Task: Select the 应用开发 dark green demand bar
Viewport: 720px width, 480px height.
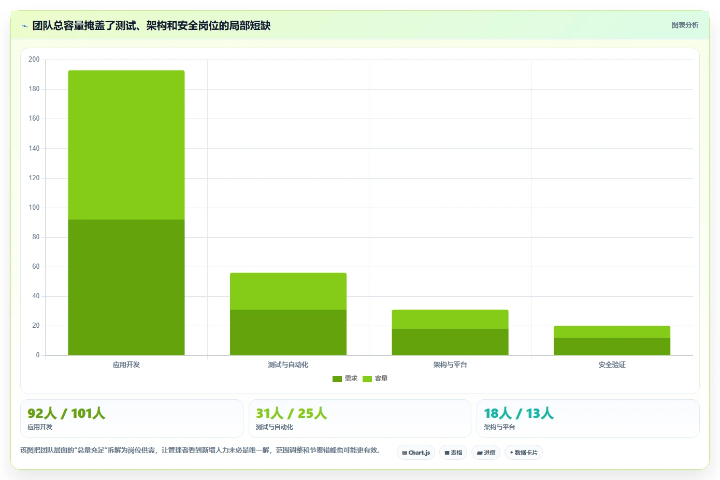Action: tap(126, 287)
